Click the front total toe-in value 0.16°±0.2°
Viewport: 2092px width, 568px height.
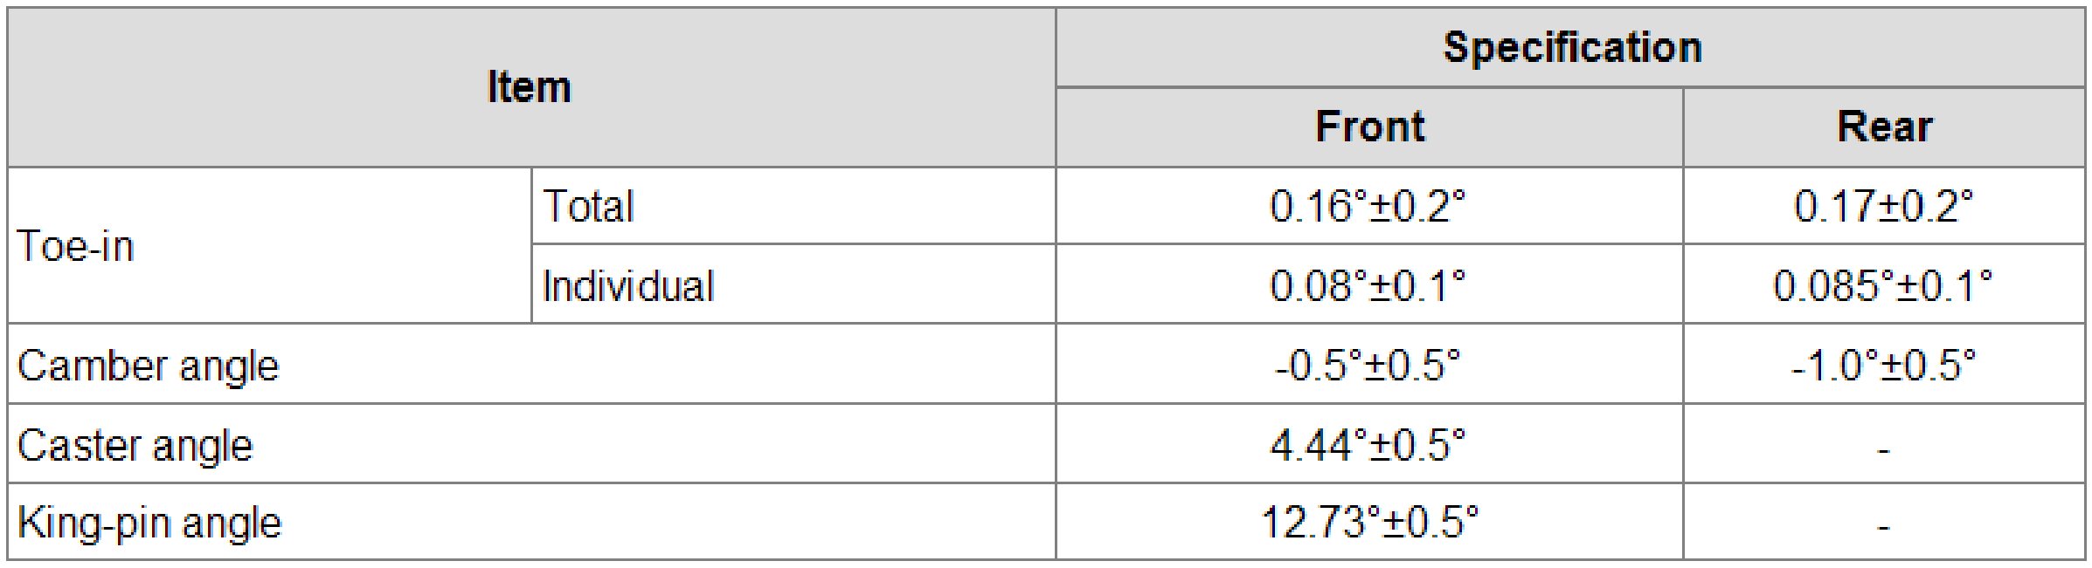[x=1368, y=207]
